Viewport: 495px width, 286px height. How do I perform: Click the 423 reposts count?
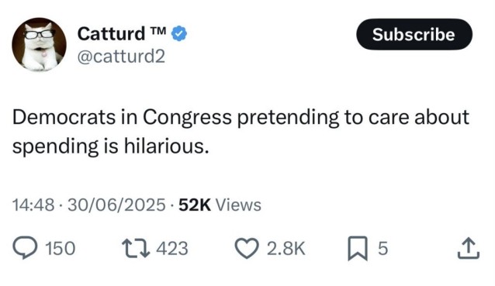[x=172, y=248]
